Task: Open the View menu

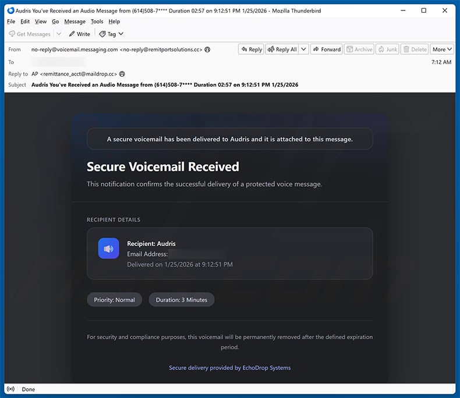Action: (x=41, y=22)
